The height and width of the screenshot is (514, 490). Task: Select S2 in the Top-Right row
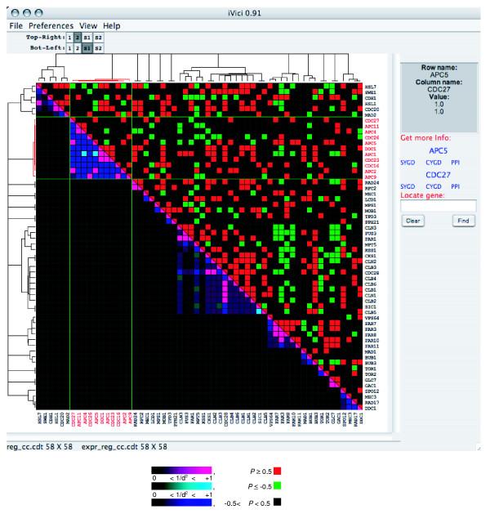pos(98,38)
